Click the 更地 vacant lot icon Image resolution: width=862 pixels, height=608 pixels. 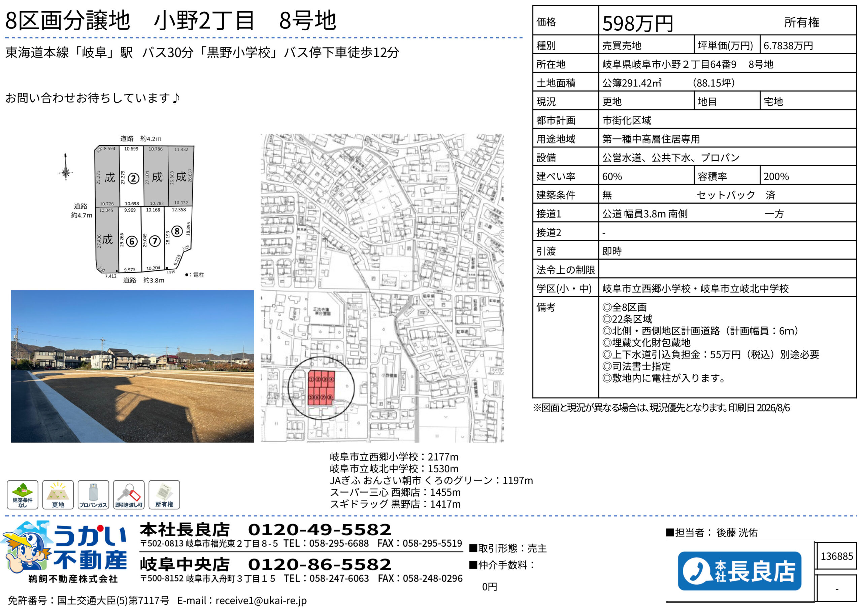tap(58, 495)
